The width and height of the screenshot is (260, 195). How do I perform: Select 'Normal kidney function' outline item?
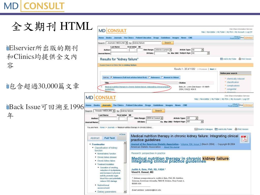(107, 154)
